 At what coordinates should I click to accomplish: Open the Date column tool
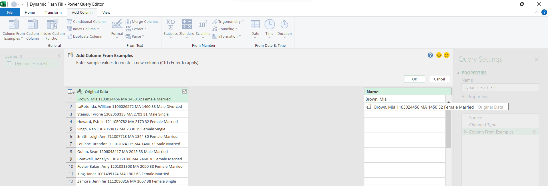pyautogui.click(x=255, y=29)
